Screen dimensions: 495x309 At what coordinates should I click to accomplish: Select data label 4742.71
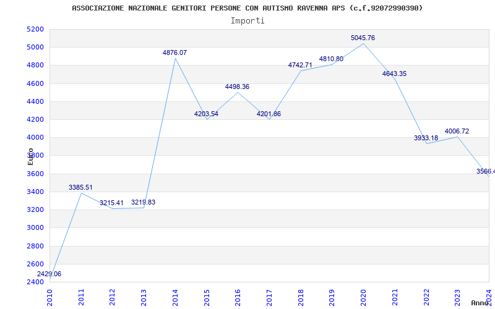pos(300,66)
